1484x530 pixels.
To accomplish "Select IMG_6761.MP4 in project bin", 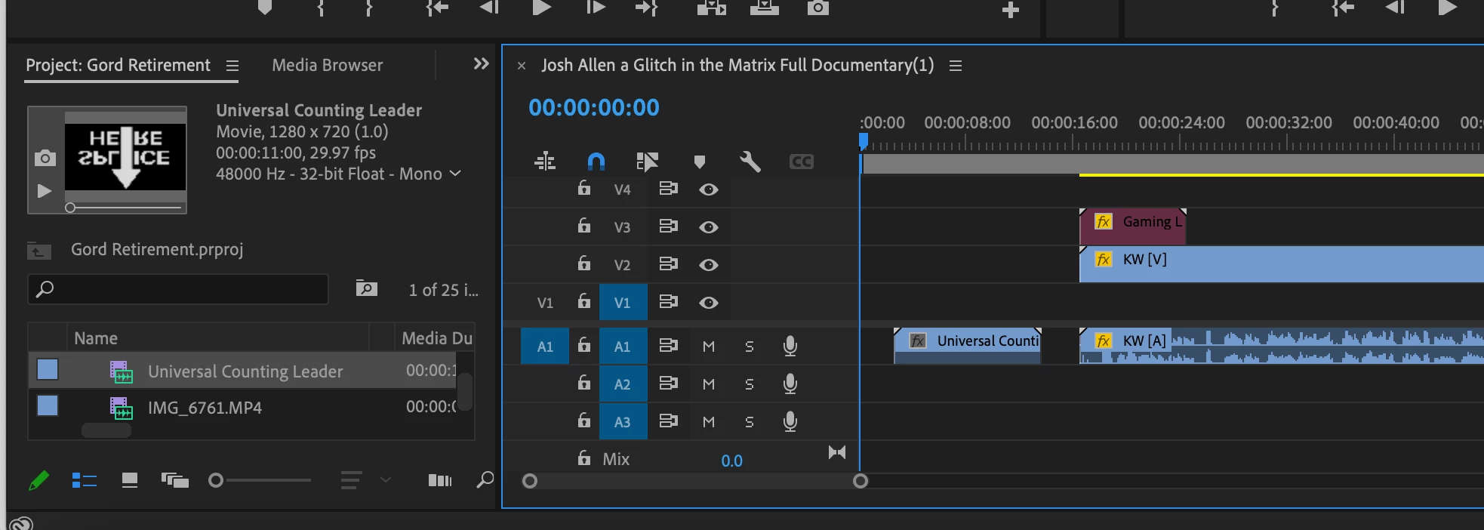I will pyautogui.click(x=205, y=408).
